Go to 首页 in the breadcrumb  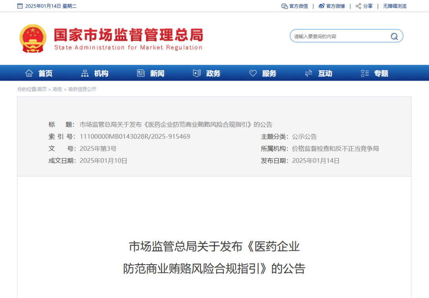click(x=42, y=89)
